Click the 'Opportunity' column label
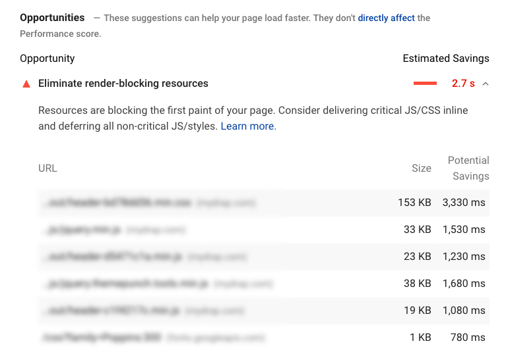506x358 pixels. point(47,59)
